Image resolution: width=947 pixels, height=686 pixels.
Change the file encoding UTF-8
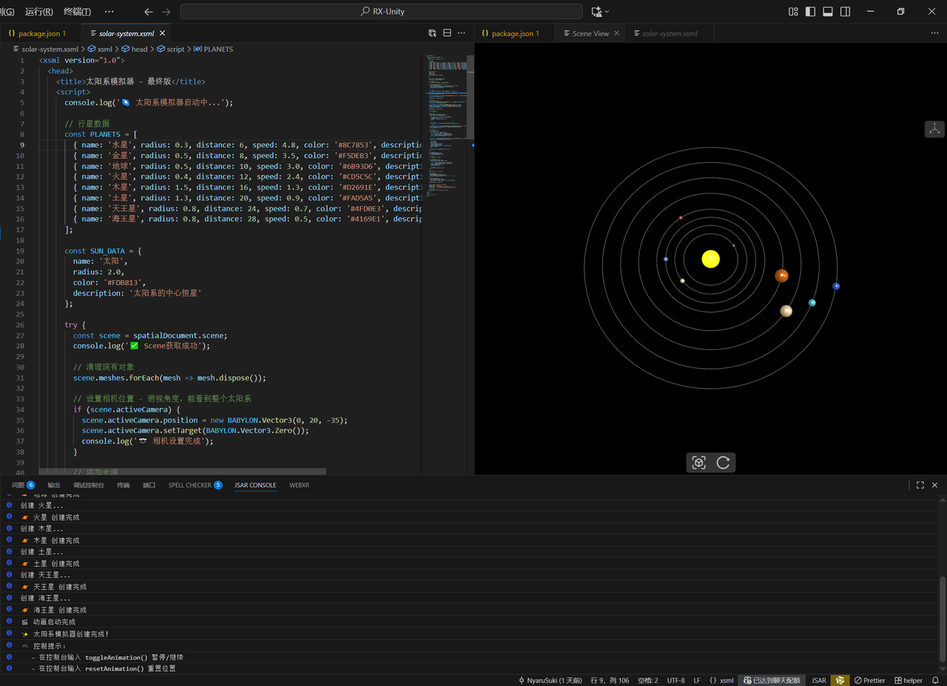[675, 680]
